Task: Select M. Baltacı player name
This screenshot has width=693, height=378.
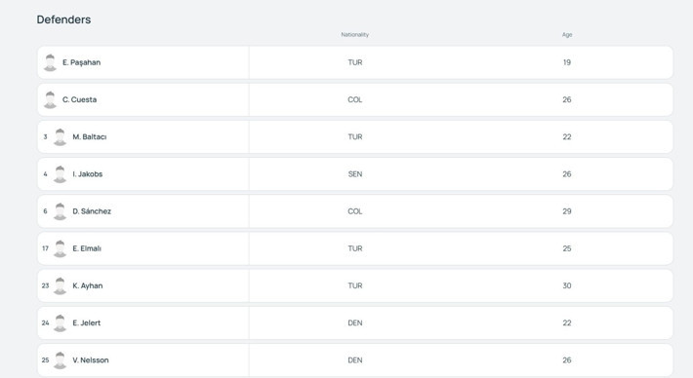Action: (x=89, y=136)
